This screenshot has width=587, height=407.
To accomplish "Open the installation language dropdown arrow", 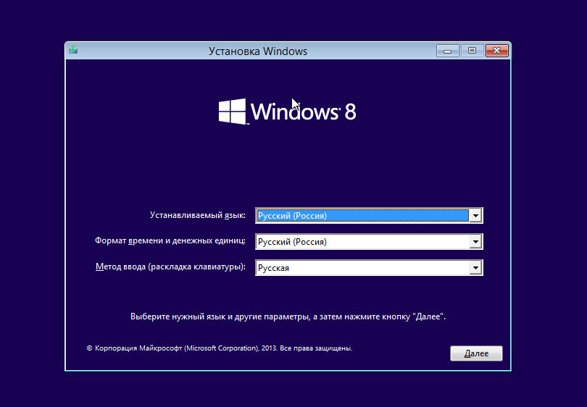I will [x=475, y=216].
